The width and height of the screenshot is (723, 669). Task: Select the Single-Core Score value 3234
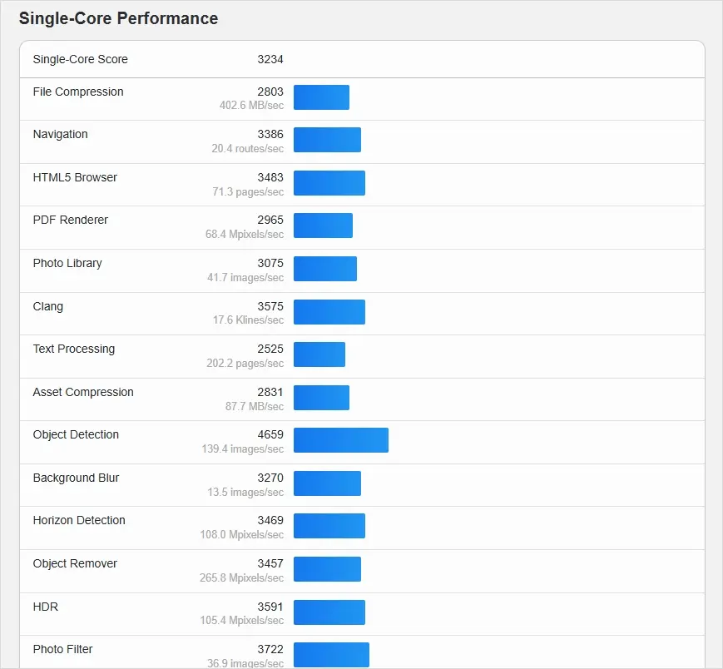coord(270,59)
